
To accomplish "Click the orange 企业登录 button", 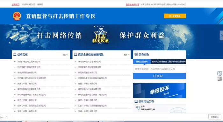I will 175,16.
